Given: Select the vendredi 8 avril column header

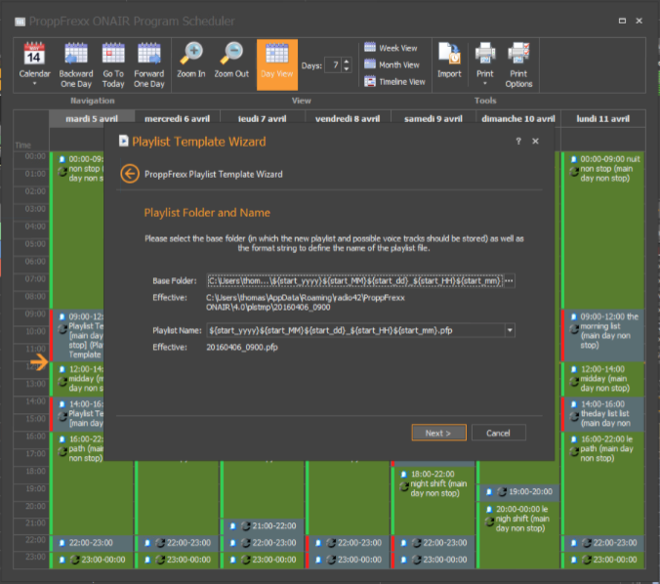Looking at the screenshot, I should click(x=348, y=119).
